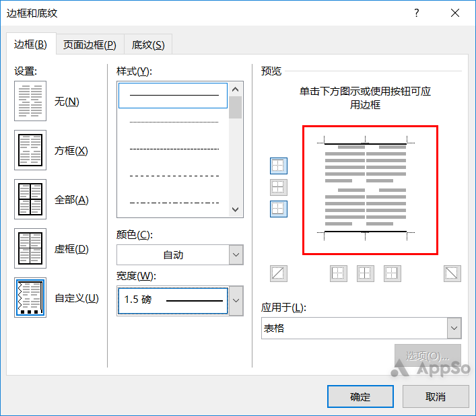Image resolution: width=476 pixels, height=416 pixels.
Task: Click the 全部(A) label text
Action: [x=71, y=200]
